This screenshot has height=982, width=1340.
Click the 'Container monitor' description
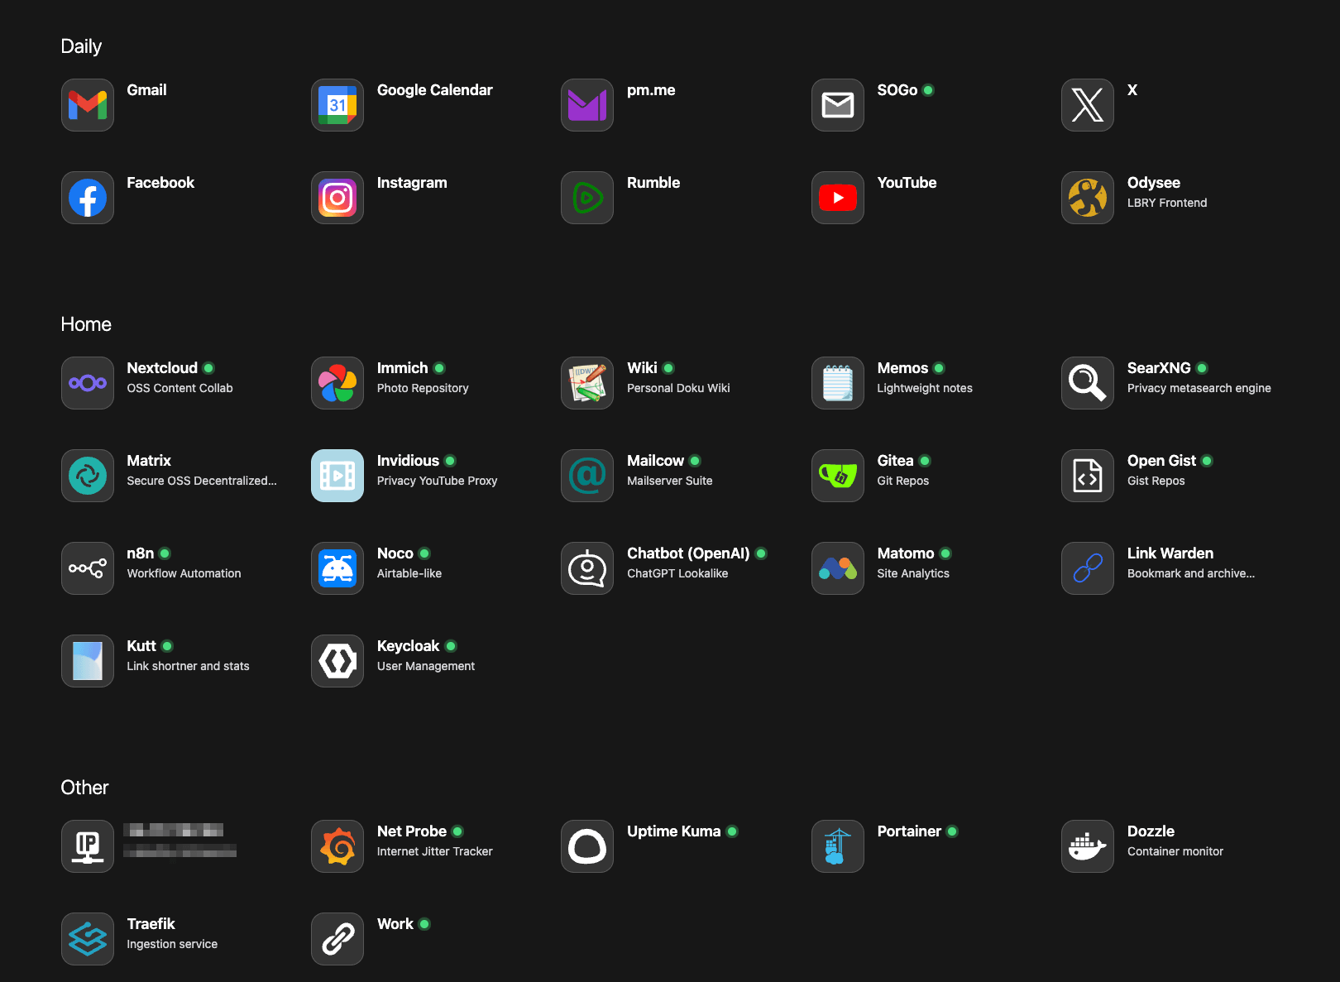click(1175, 851)
